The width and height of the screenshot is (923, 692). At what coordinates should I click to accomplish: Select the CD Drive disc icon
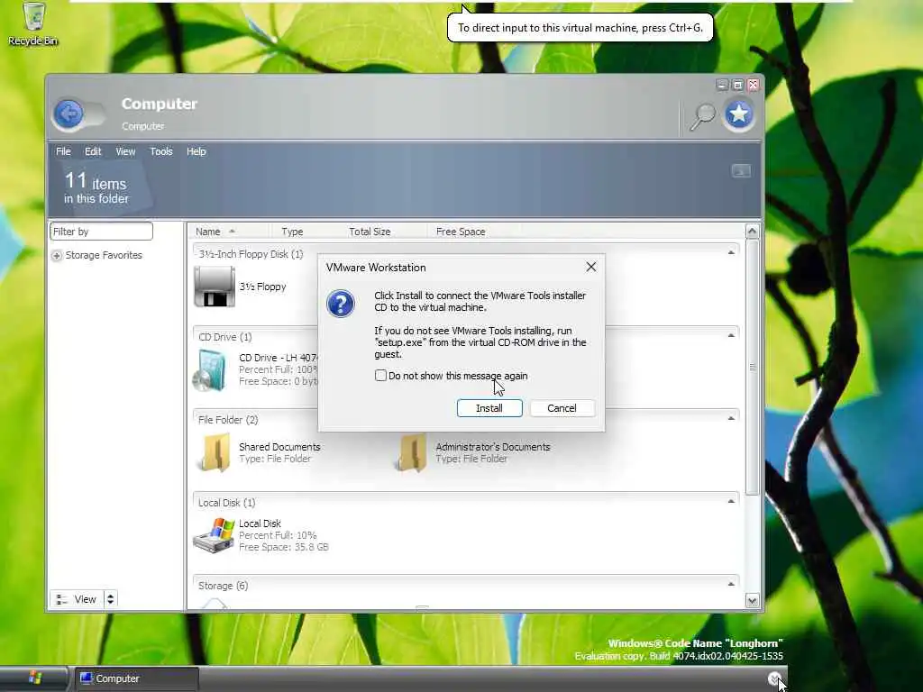click(209, 370)
